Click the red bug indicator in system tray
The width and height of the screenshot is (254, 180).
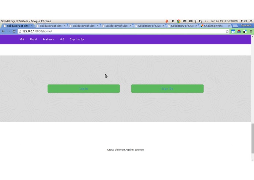[x=167, y=21]
